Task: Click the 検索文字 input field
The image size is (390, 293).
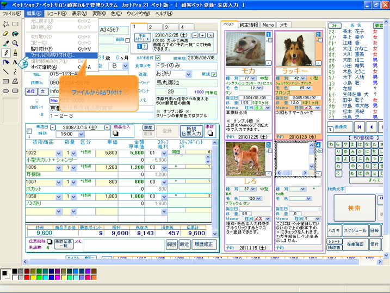Action: tap(364, 189)
